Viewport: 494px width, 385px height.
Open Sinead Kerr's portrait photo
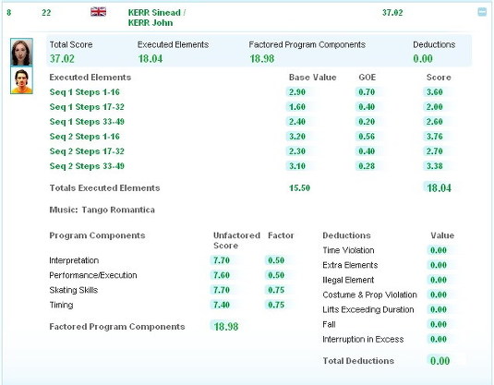click(x=21, y=52)
